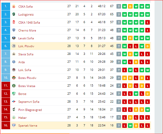
Task: Click the gray question mark badge for Hebar
Action: (119, 117)
